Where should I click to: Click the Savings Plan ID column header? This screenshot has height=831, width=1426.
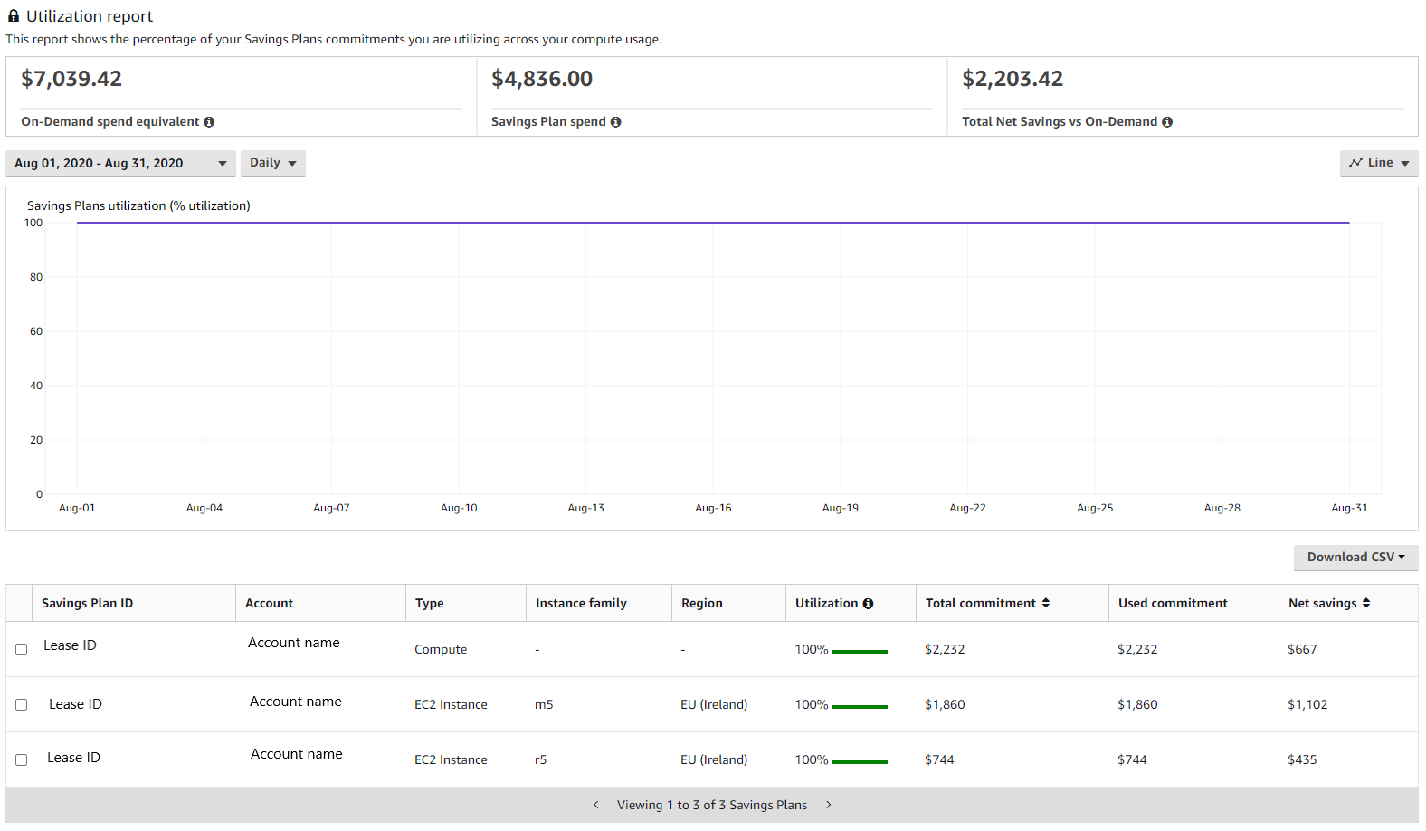(x=87, y=604)
